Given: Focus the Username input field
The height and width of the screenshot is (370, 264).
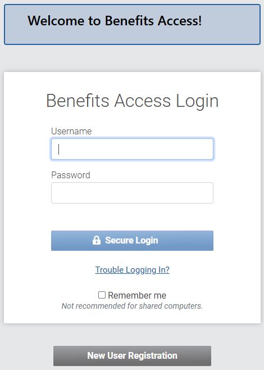Looking at the screenshot, I should 132,149.
